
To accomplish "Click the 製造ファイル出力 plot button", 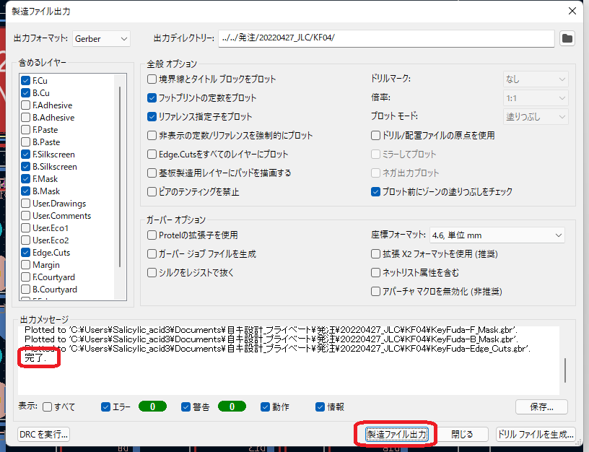I will click(x=397, y=435).
